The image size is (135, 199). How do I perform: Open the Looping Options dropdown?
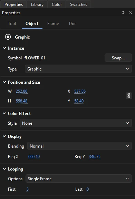pos(79,179)
